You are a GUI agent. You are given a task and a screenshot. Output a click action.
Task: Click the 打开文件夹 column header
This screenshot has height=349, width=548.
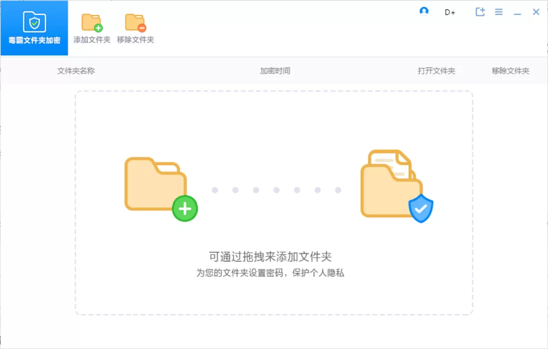436,71
